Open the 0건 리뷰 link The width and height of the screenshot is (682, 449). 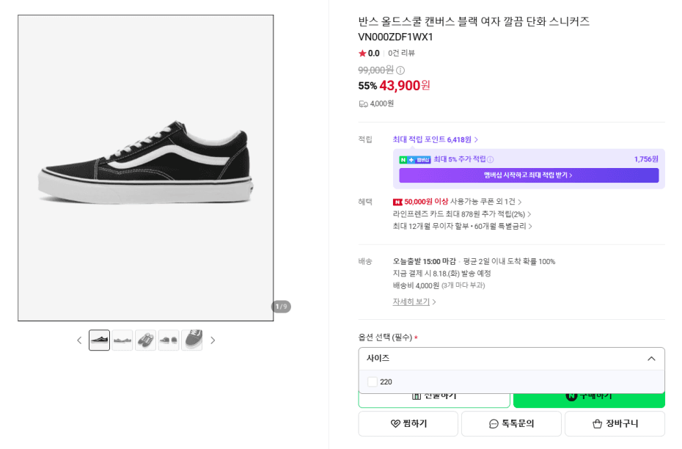pos(401,53)
